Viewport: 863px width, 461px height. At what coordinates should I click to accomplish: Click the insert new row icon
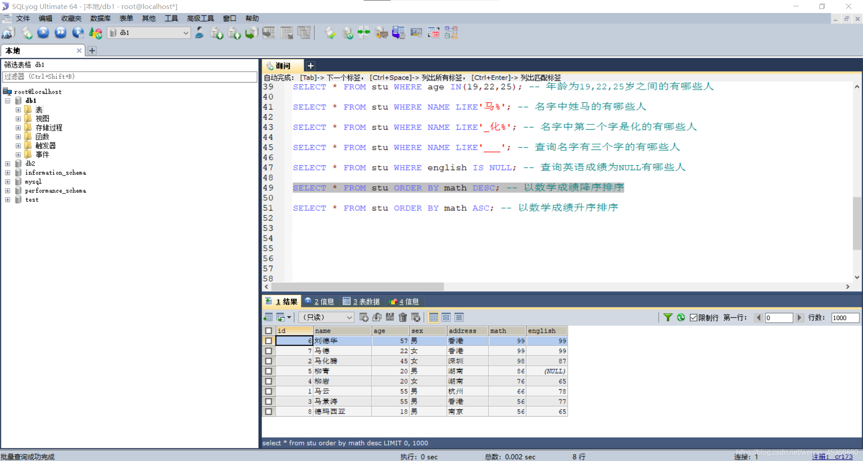point(364,317)
